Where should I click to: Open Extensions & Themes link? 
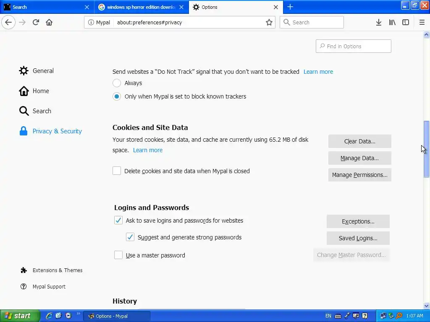(57, 270)
